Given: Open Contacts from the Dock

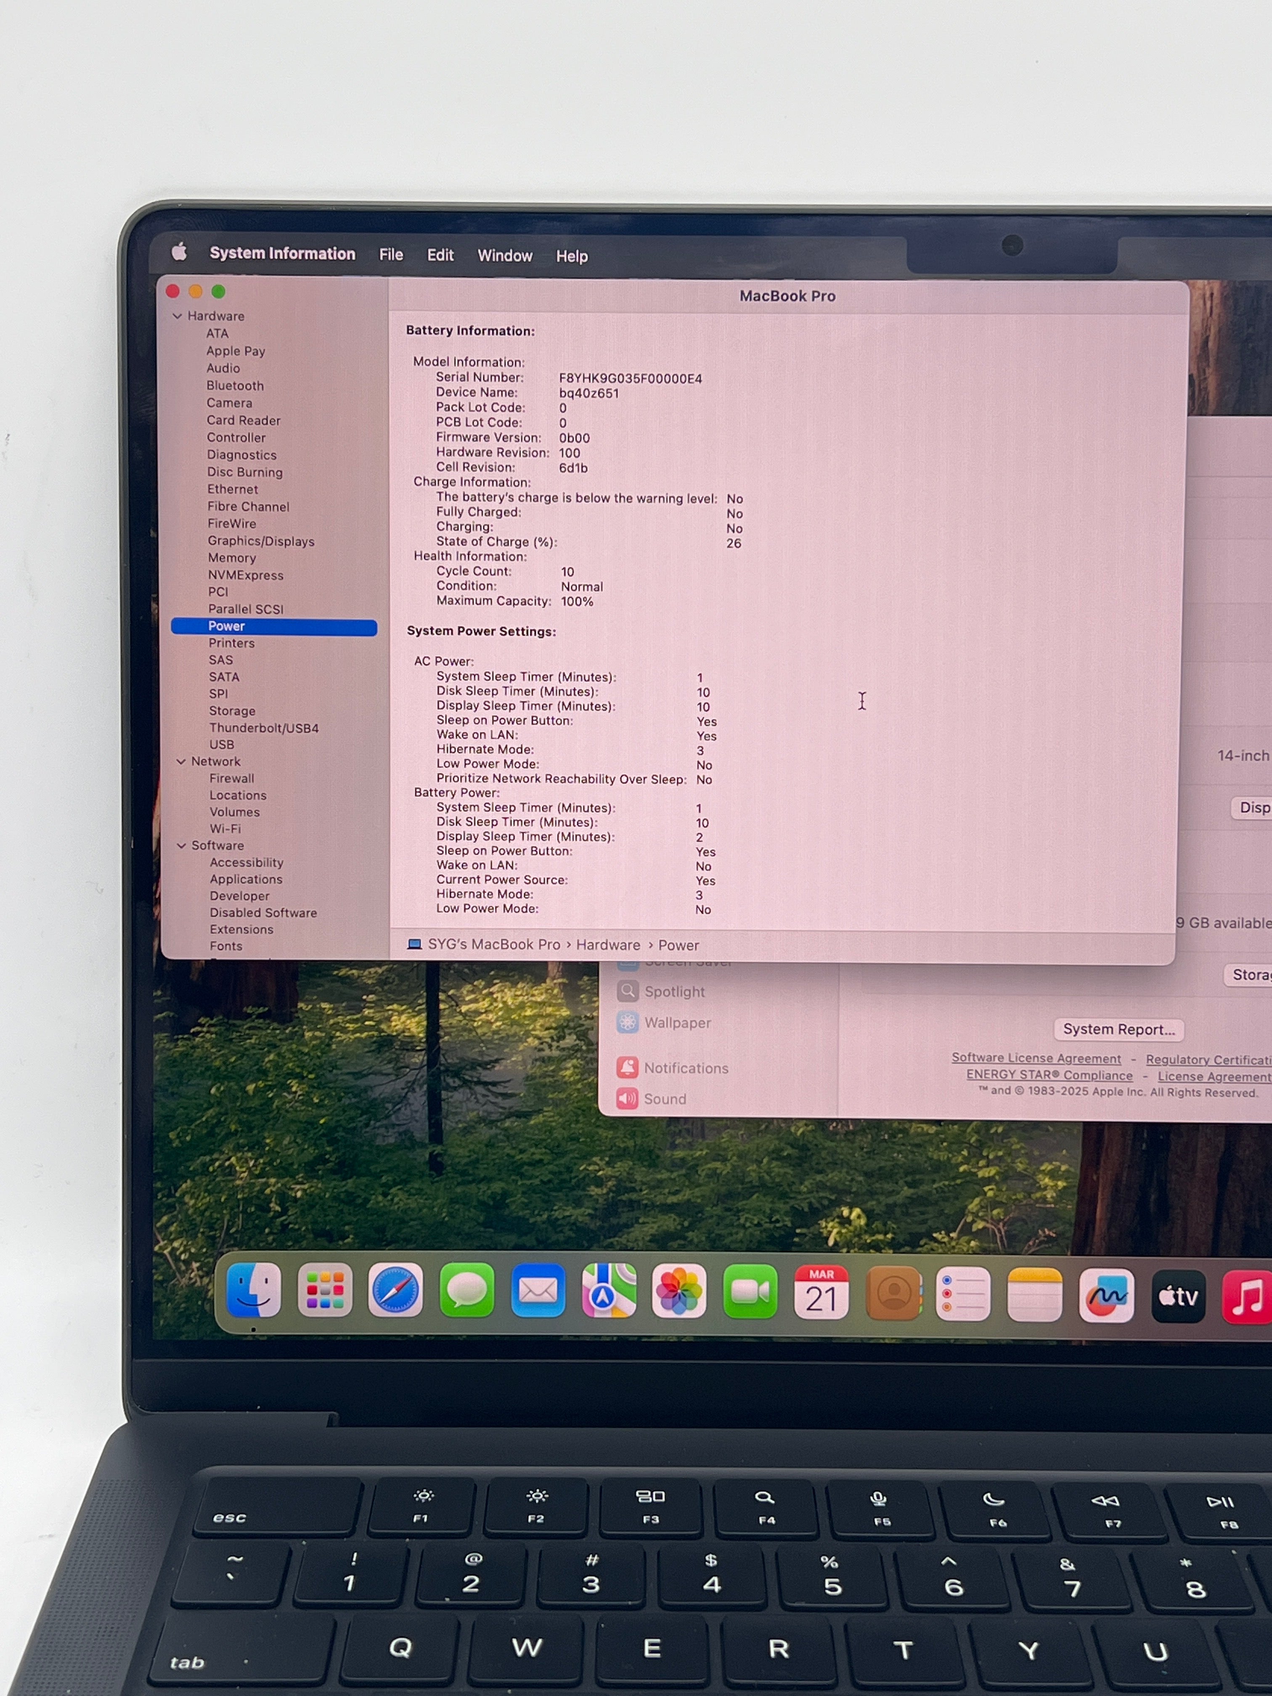Looking at the screenshot, I should 893,1294.
